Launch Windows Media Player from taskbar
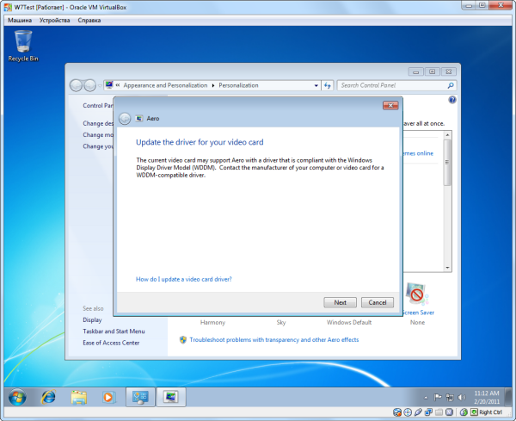The image size is (516, 421). [108, 397]
